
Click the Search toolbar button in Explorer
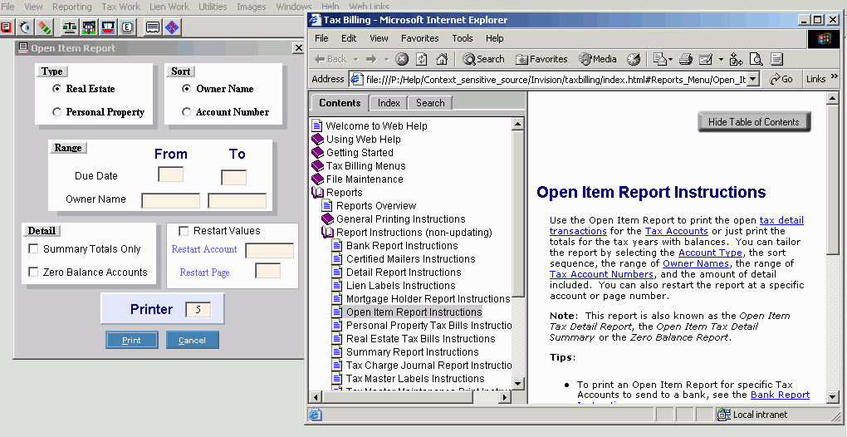pyautogui.click(x=483, y=59)
